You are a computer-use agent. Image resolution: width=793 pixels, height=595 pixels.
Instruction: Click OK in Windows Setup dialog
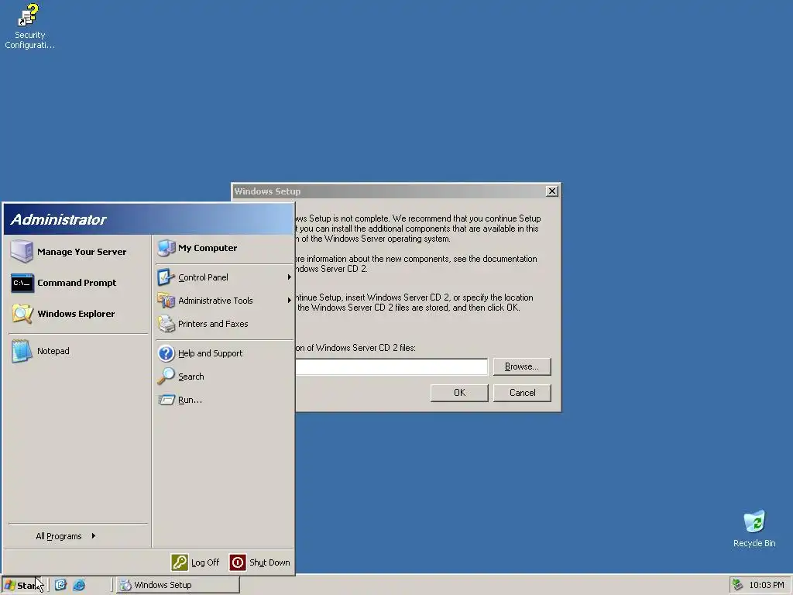(459, 393)
